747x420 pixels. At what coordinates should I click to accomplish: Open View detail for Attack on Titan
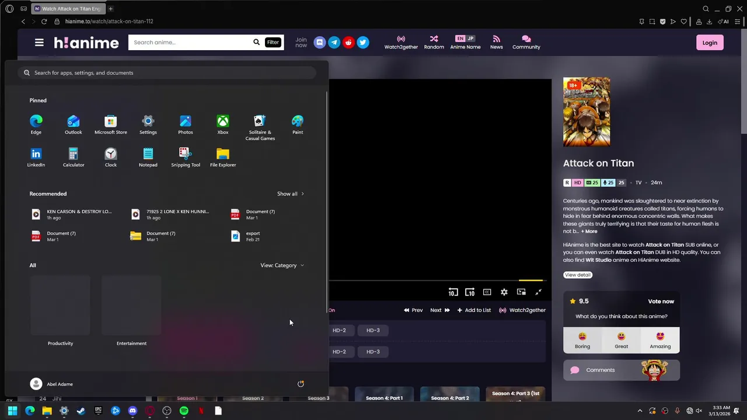578,275
